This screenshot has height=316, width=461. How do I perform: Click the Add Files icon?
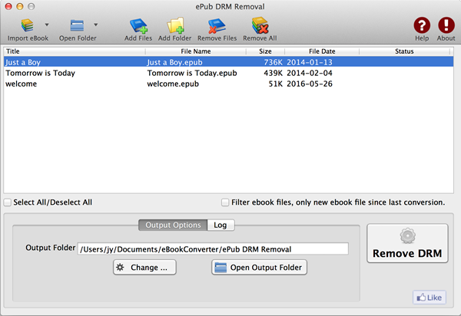pos(138,25)
